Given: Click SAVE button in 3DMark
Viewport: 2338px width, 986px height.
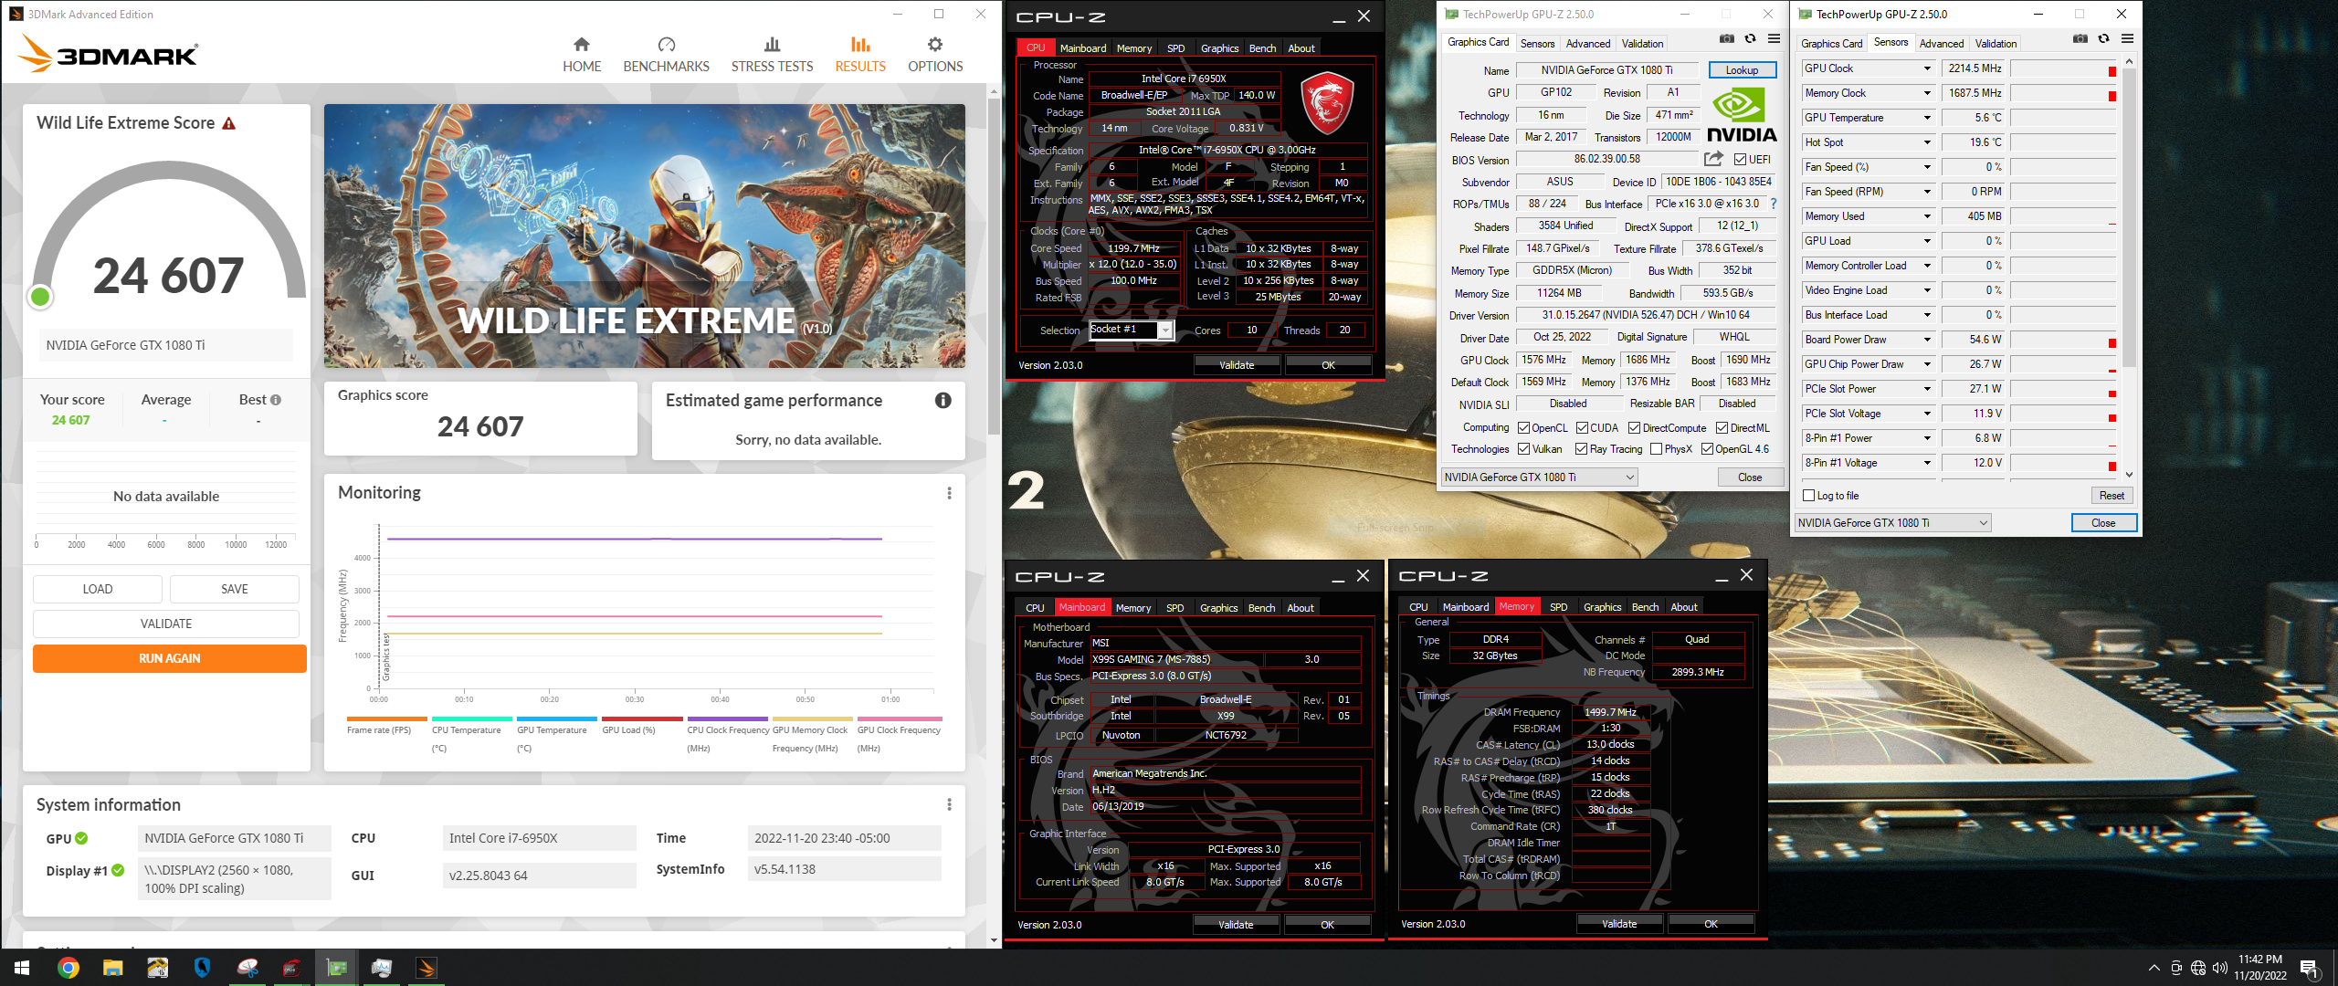Looking at the screenshot, I should [235, 589].
